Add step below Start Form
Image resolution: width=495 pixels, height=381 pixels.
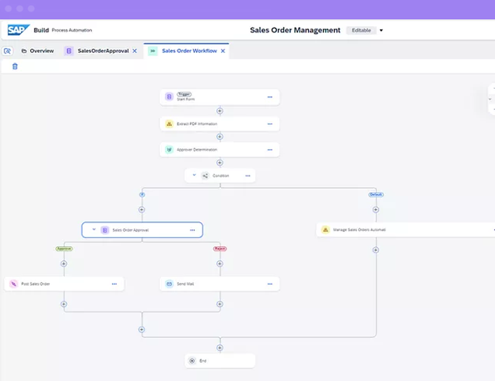pyautogui.click(x=220, y=111)
